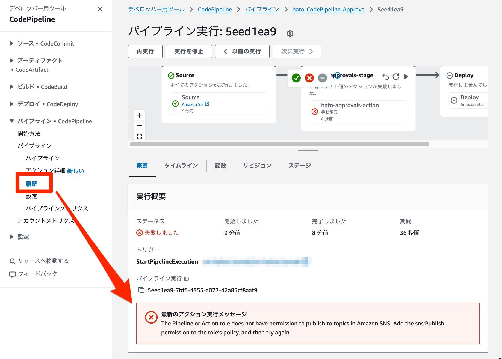502x359 pixels.
Task: Close the developer tools sidebar panel
Action: tap(100, 9)
